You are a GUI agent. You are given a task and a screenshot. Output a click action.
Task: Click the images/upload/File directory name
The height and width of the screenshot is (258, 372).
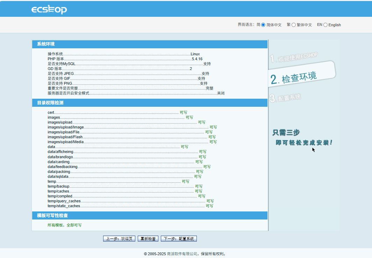(x=64, y=132)
